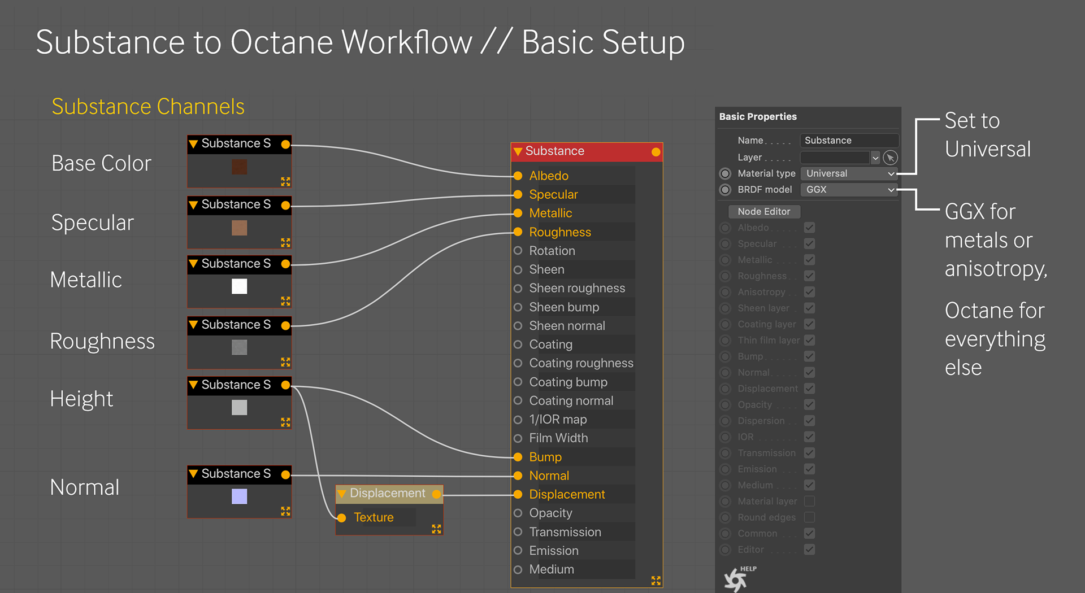The height and width of the screenshot is (593, 1085).
Task: Click resize icon on Displacement node
Action: coord(436,529)
